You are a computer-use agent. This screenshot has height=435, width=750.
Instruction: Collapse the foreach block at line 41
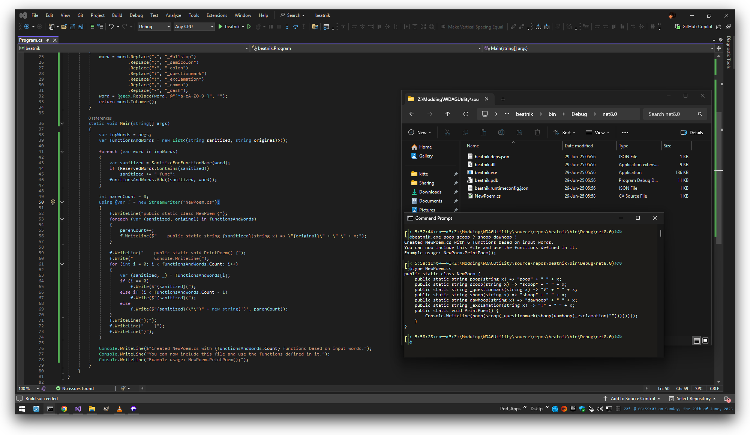pos(62,151)
